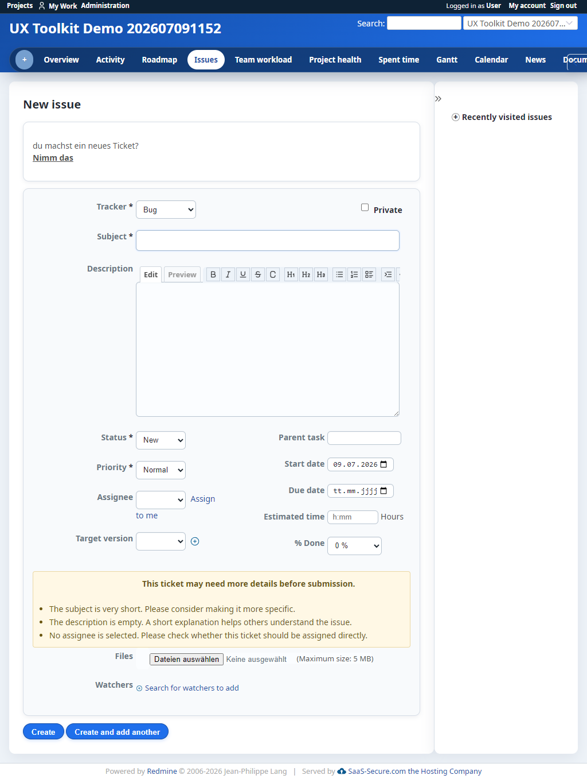
Task: Open the Issues tab
Action: pyautogui.click(x=206, y=60)
